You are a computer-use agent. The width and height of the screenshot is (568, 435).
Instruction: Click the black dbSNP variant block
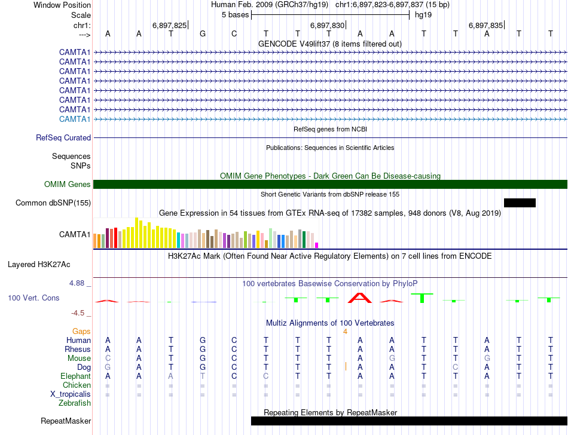(x=520, y=203)
